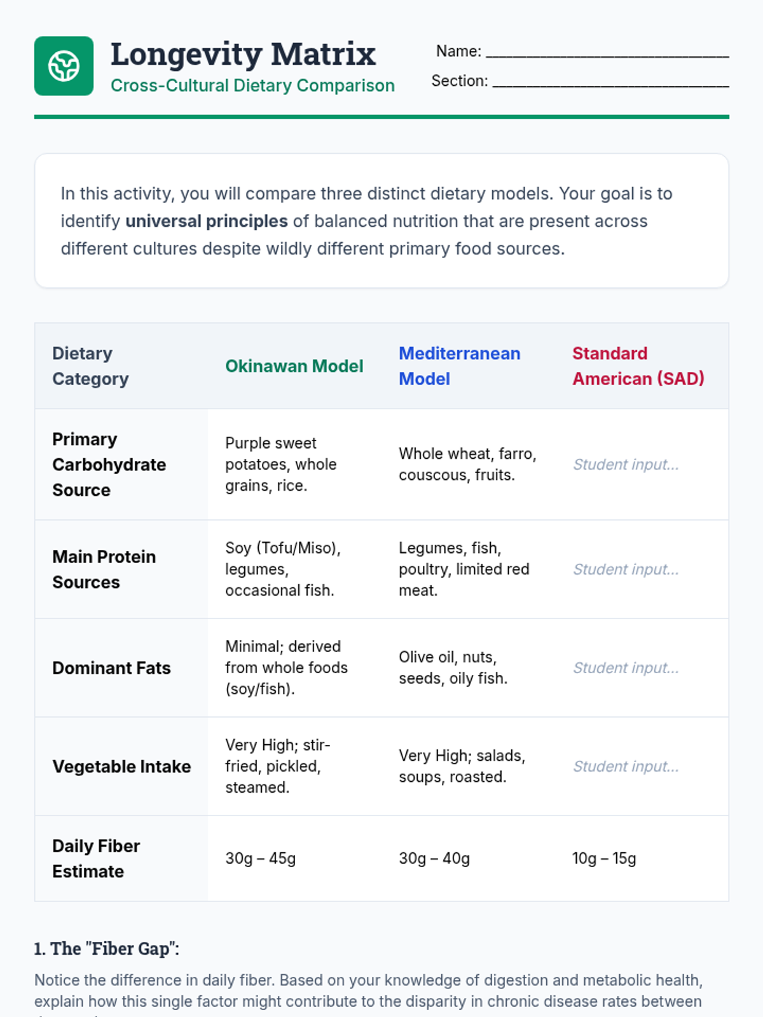Click the Olive oil, nuts, seeds cell
Viewport: 763px width, 1017px height.
coord(453,668)
